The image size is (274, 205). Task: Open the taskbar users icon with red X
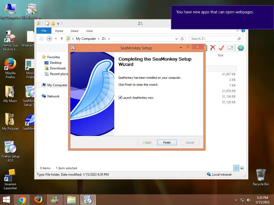coord(55,200)
